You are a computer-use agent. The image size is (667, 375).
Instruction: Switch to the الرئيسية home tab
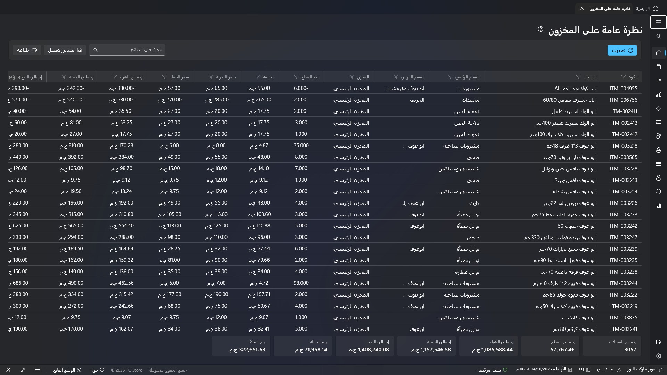pos(647,8)
